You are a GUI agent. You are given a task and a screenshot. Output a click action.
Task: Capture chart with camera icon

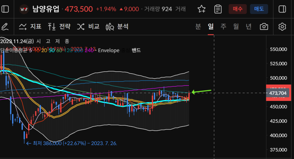(264, 27)
